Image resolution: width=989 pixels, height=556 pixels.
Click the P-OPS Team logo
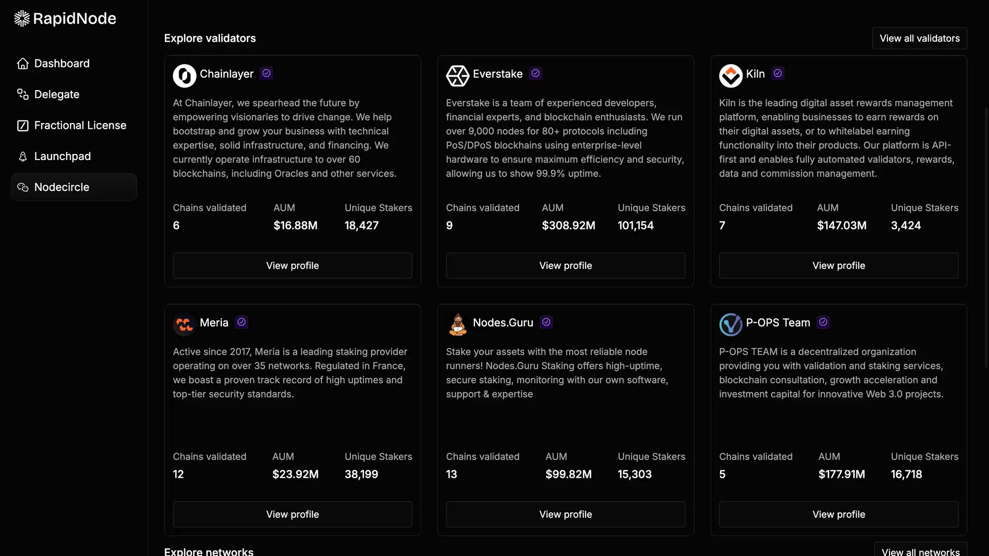[730, 324]
